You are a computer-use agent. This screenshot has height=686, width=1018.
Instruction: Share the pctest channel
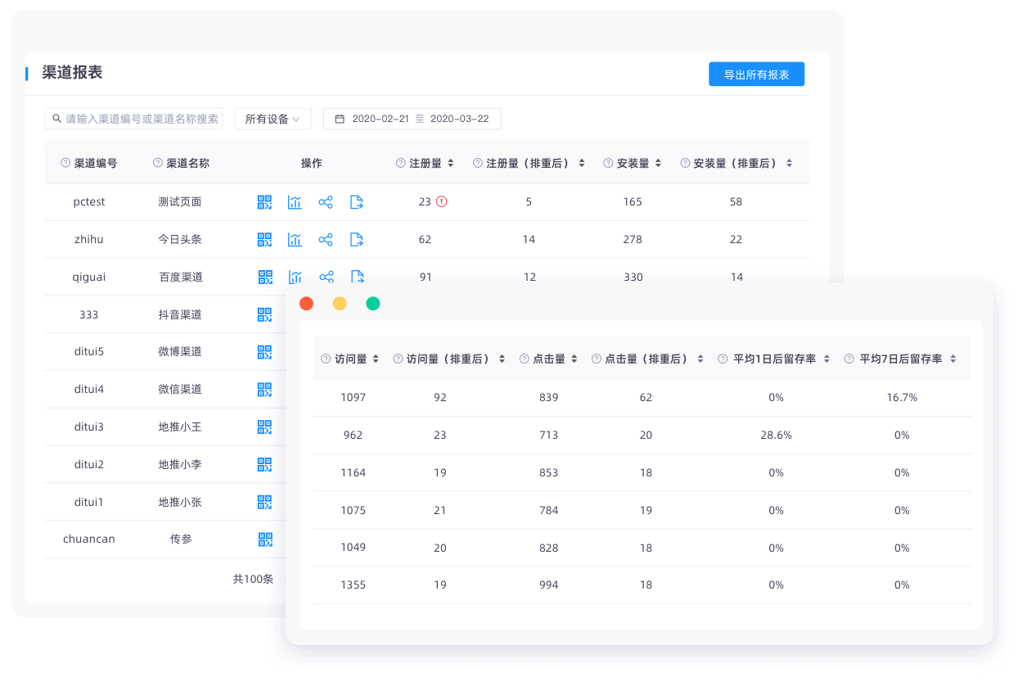coord(326,202)
